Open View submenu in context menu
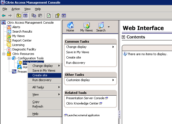Viewport: 172px width, 124px height. point(45,94)
